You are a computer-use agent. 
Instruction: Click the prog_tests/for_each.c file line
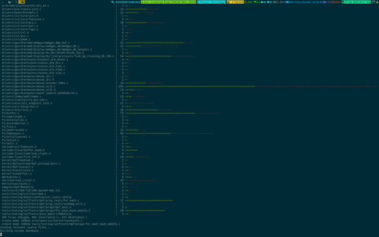pyautogui.click(x=41, y=201)
